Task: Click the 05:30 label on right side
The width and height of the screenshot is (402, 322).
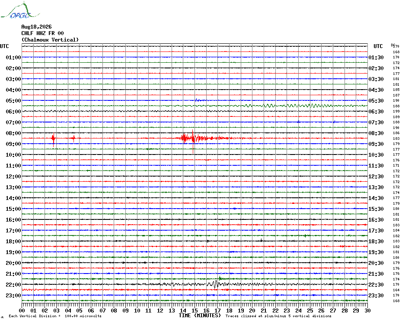Action: click(376, 101)
